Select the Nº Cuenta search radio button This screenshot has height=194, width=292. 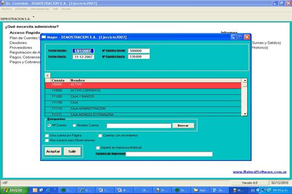click(49, 125)
